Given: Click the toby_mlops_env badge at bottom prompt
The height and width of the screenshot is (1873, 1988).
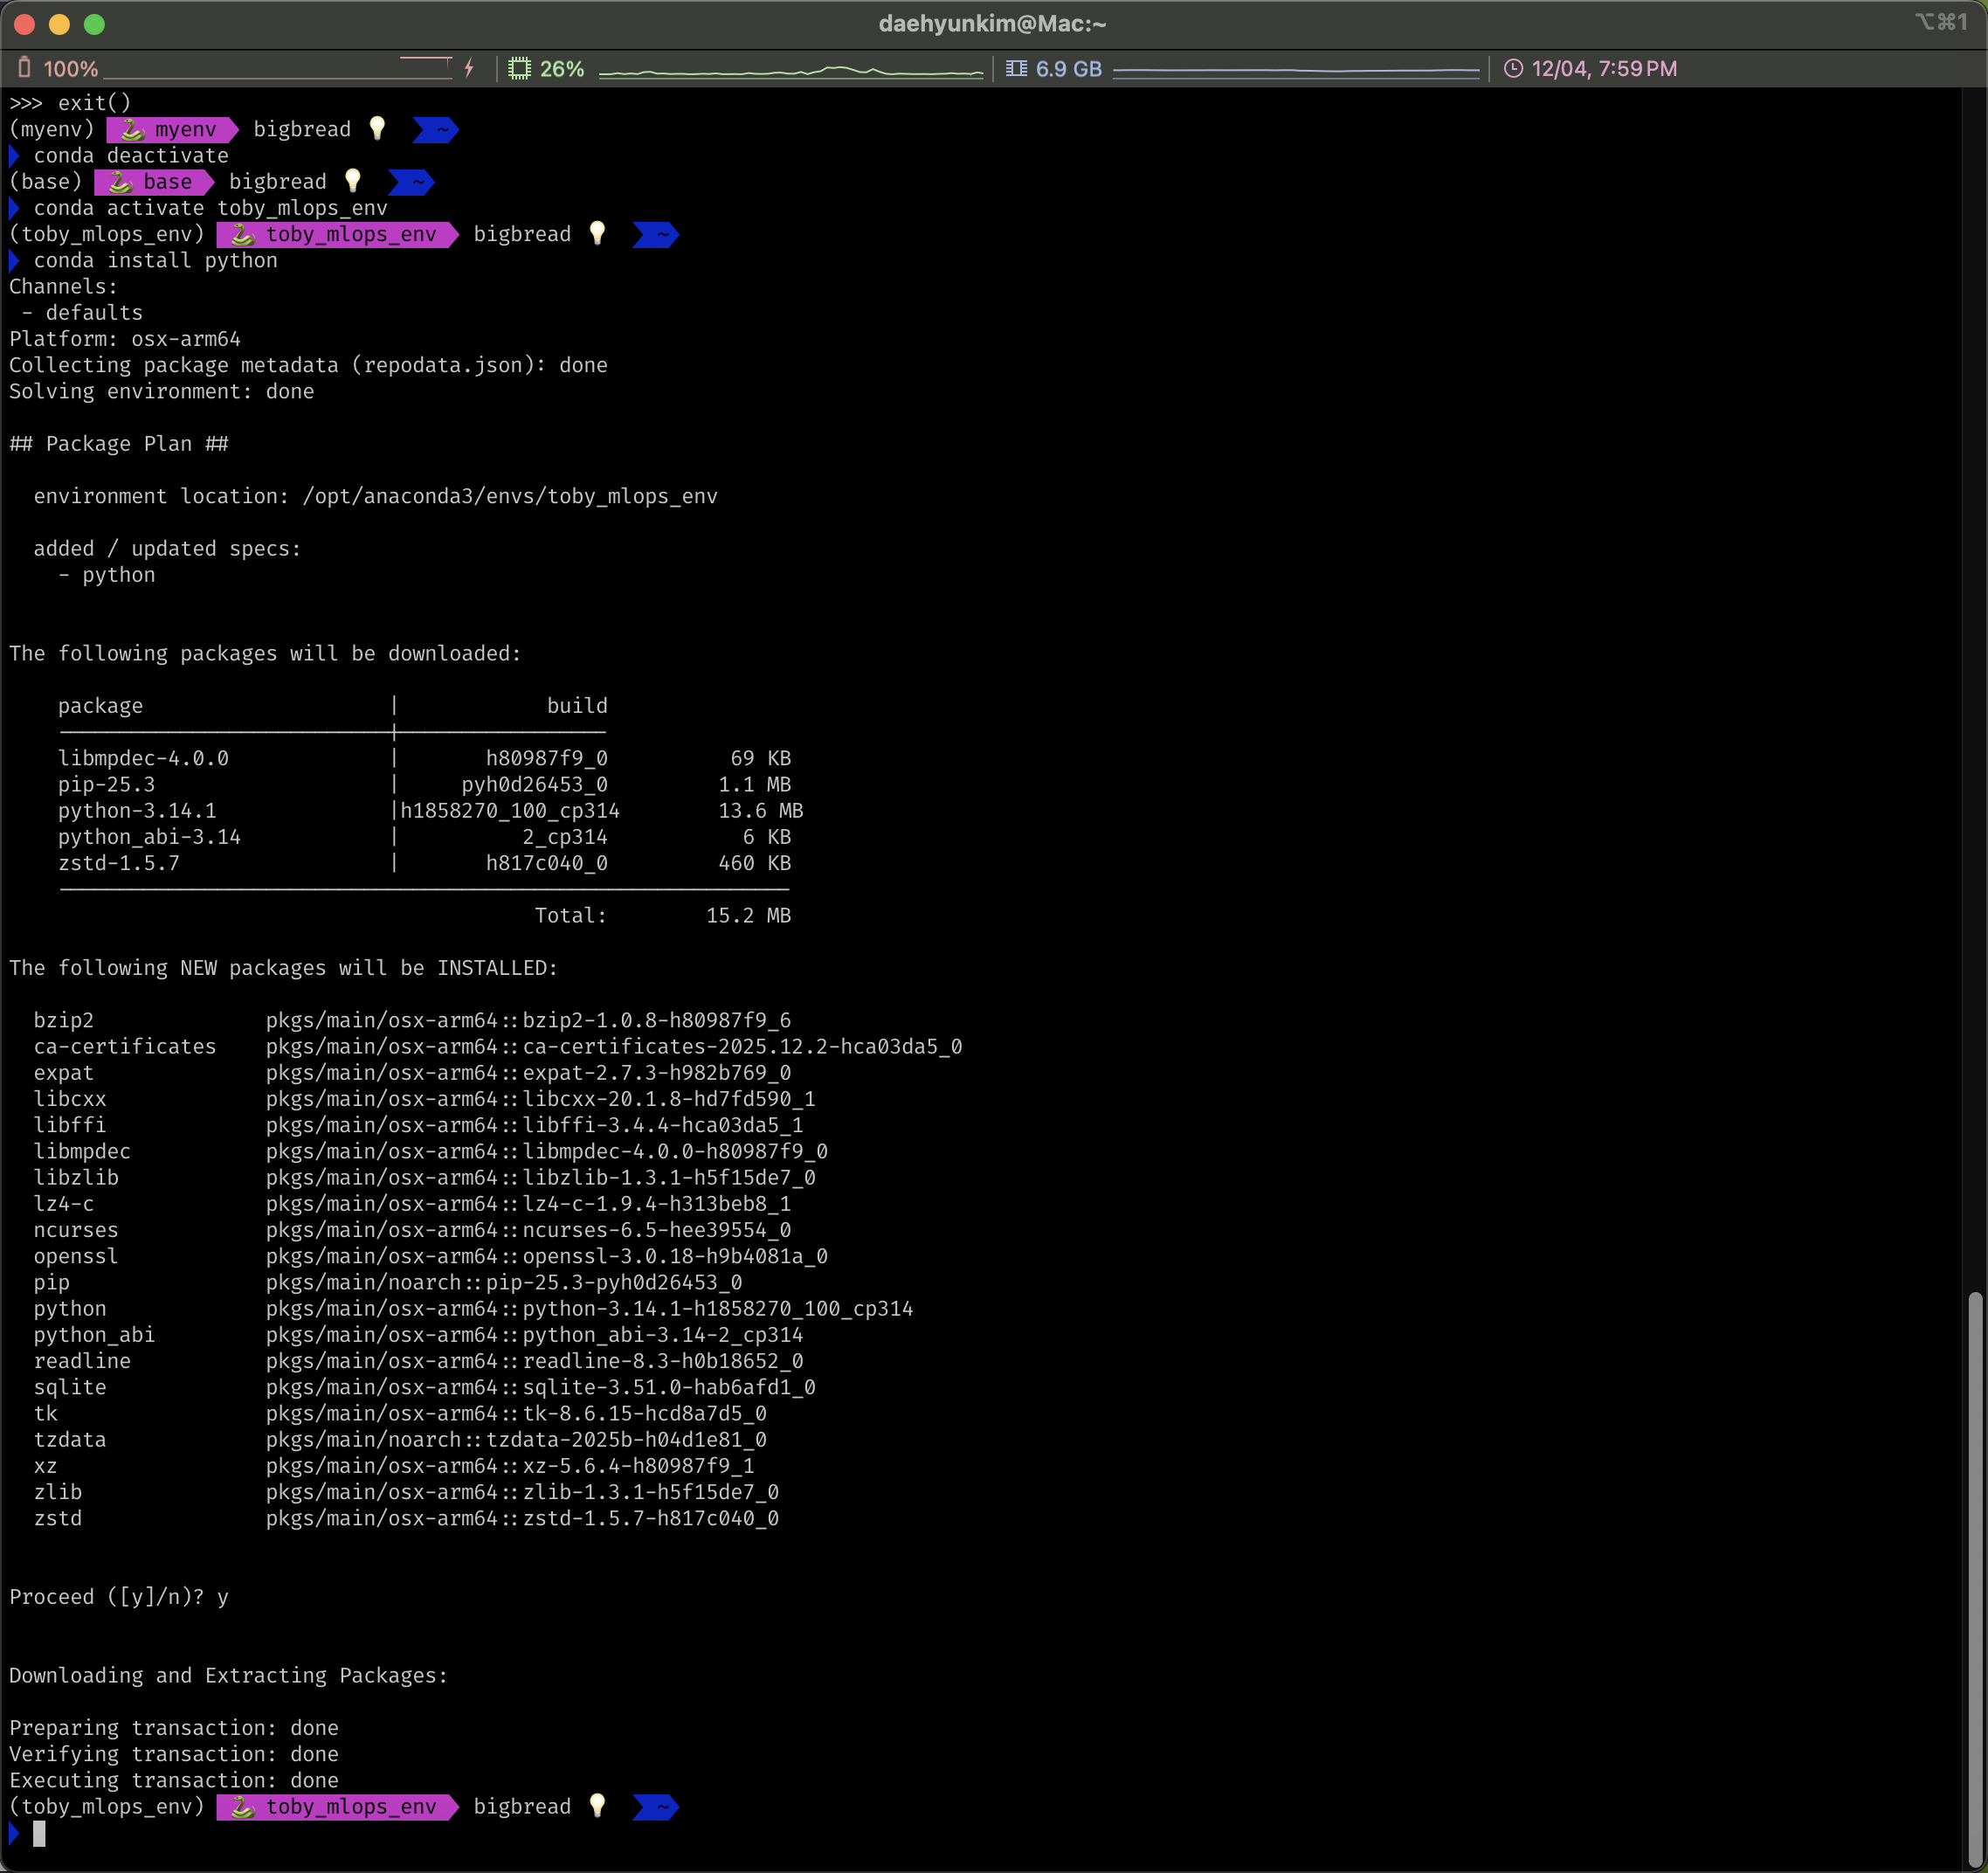Looking at the screenshot, I should tap(337, 1807).
